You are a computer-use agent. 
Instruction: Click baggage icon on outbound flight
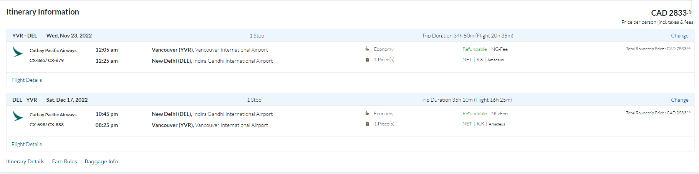[367, 60]
